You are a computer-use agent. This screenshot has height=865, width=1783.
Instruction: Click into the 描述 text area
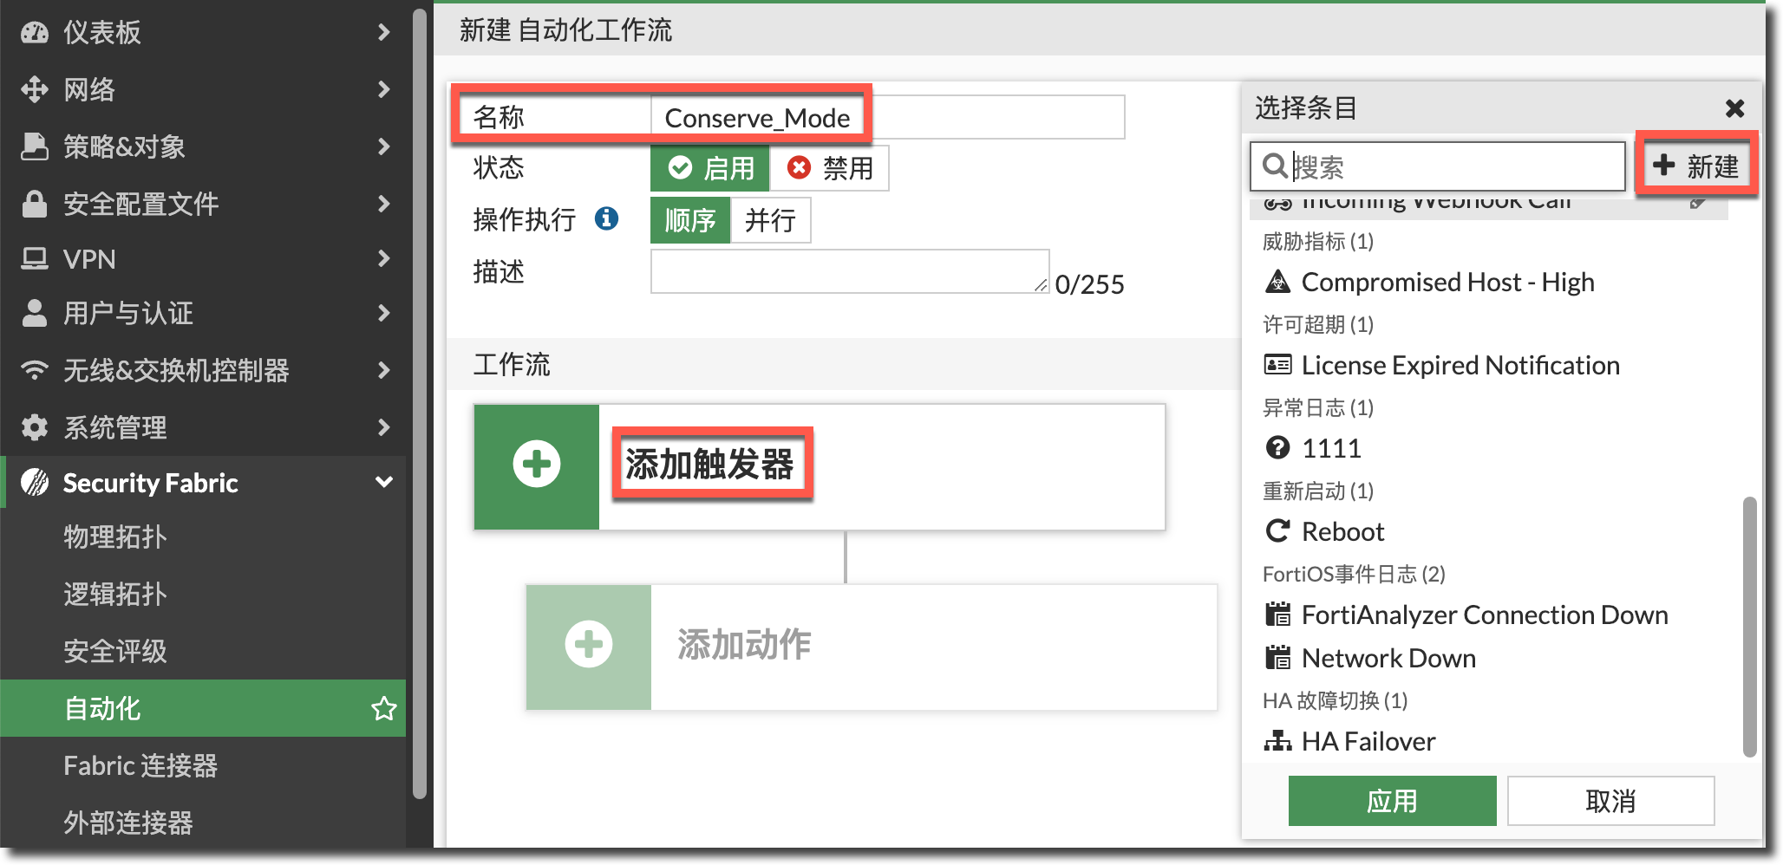click(x=849, y=271)
